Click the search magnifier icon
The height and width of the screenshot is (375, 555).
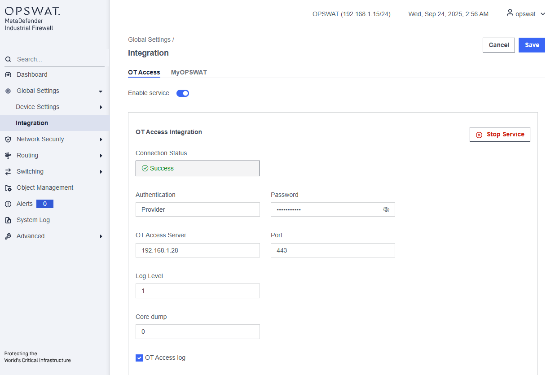8,60
